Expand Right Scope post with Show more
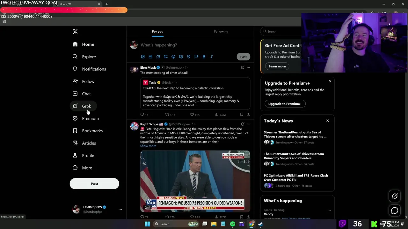 [148, 146]
